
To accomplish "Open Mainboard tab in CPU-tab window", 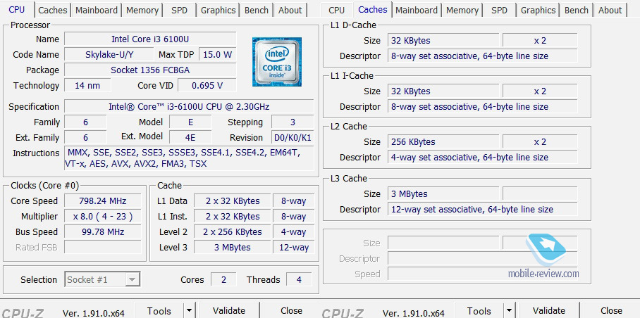I will coord(97,10).
